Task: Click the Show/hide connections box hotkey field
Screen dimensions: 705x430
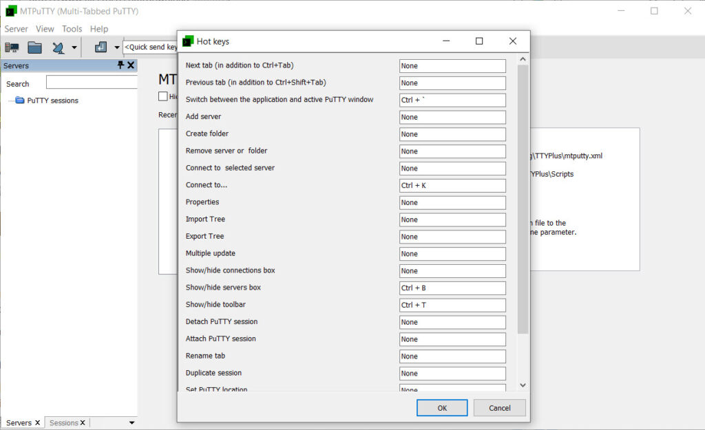Action: pyautogui.click(x=452, y=271)
